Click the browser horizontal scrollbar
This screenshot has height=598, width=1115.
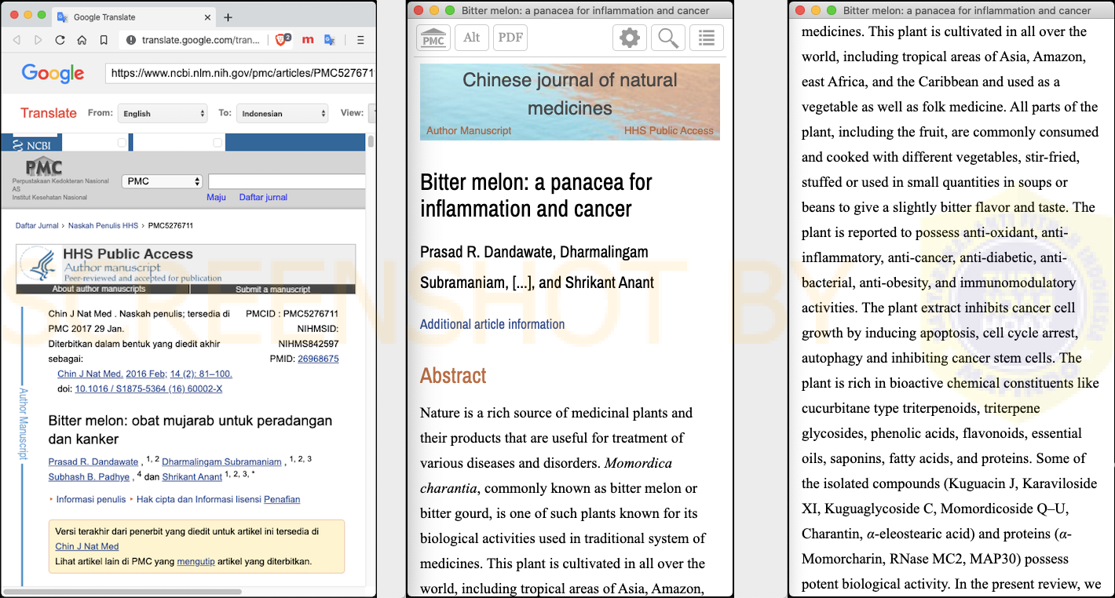pyautogui.click(x=122, y=591)
